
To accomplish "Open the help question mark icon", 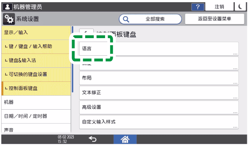I will click(x=198, y=7).
